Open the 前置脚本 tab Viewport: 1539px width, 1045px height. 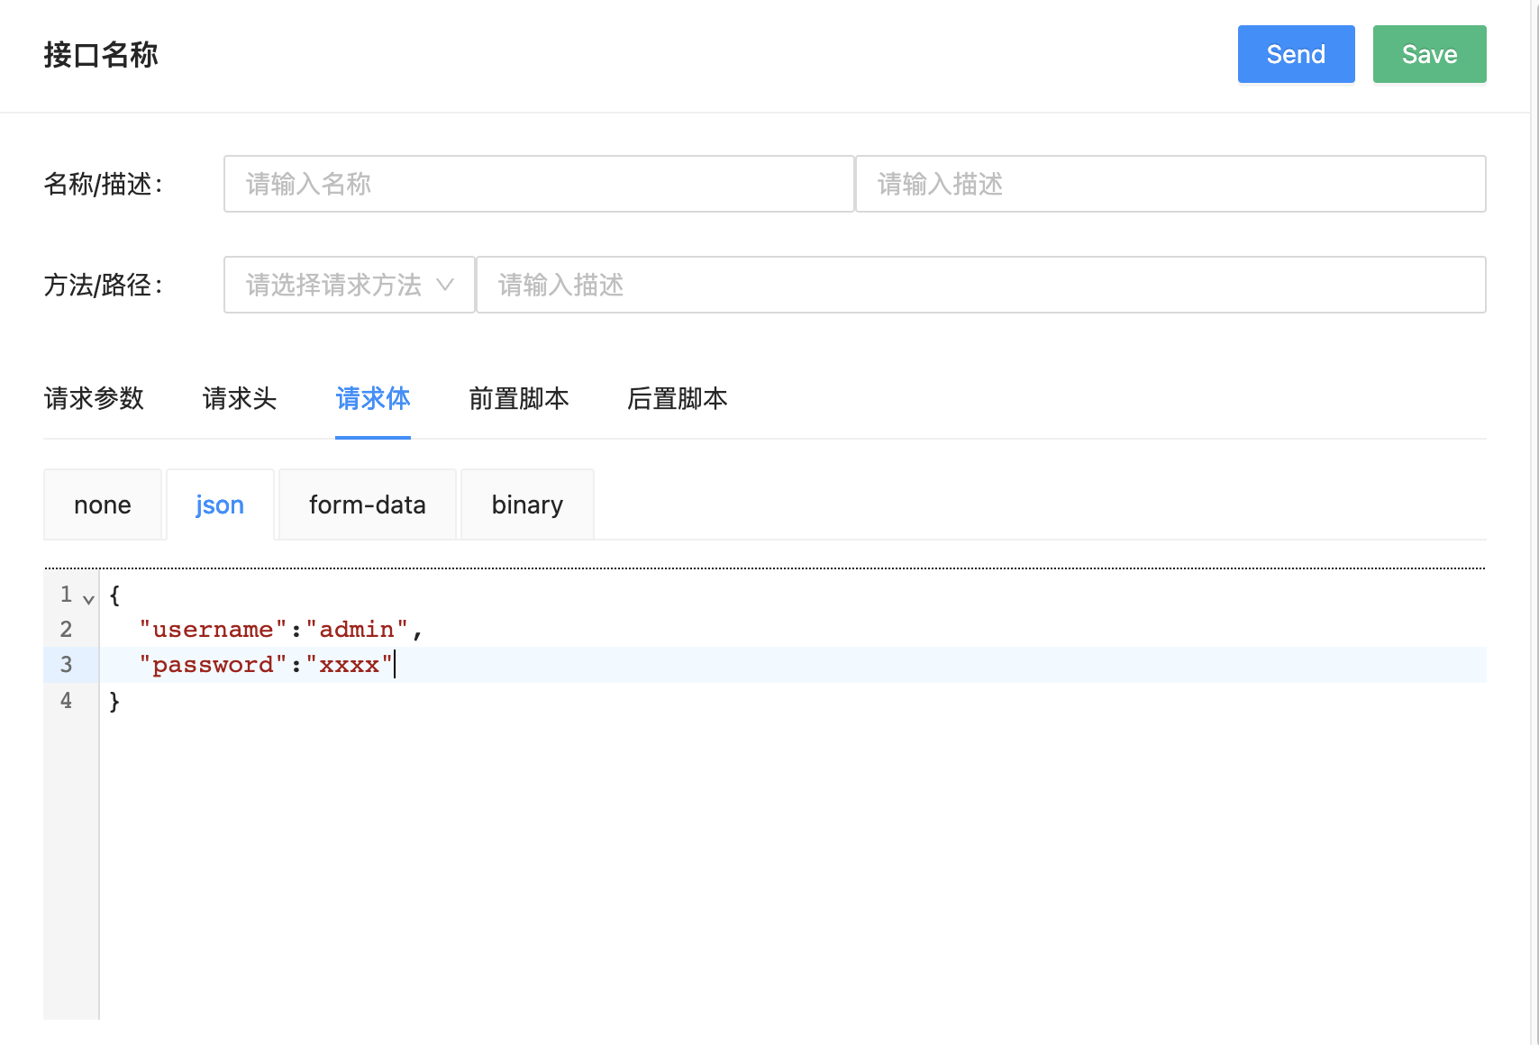tap(519, 398)
